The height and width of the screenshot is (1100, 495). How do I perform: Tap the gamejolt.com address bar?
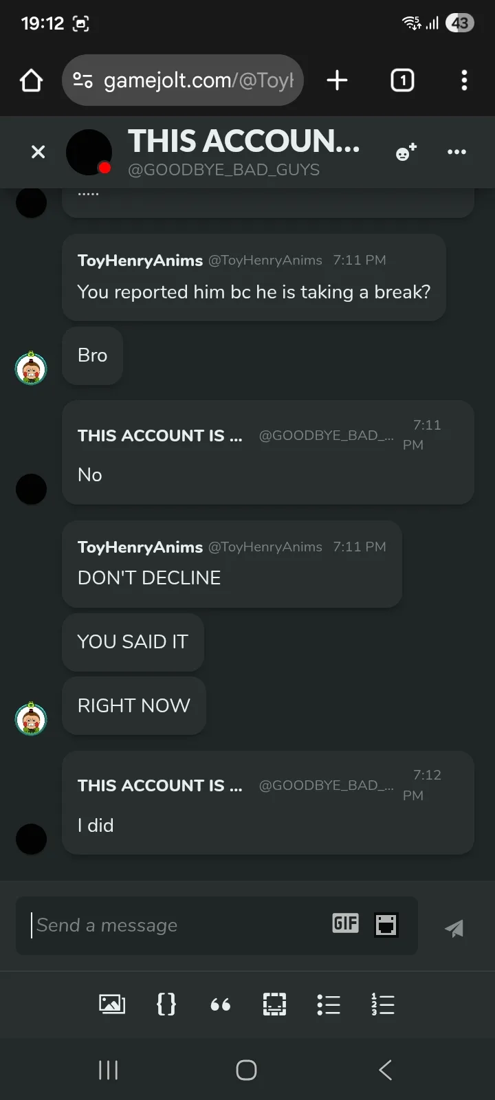(x=198, y=80)
